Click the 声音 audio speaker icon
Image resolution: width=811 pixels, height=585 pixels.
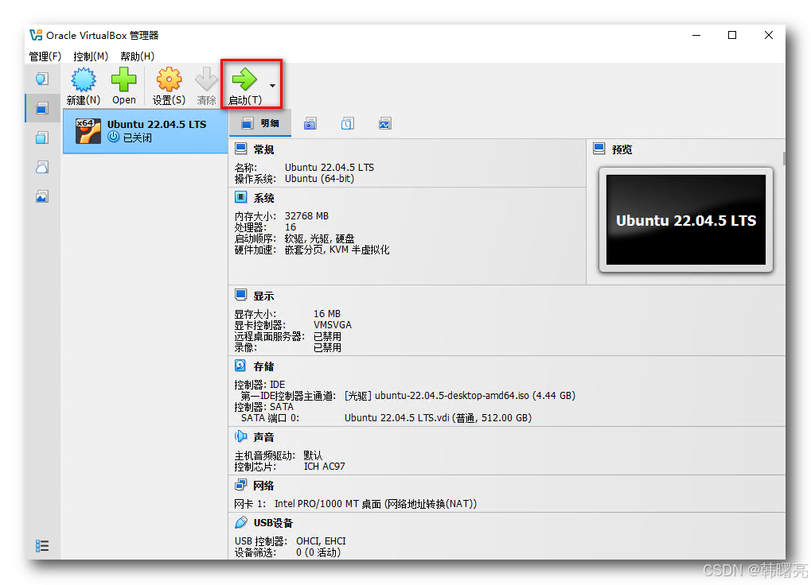(x=240, y=437)
